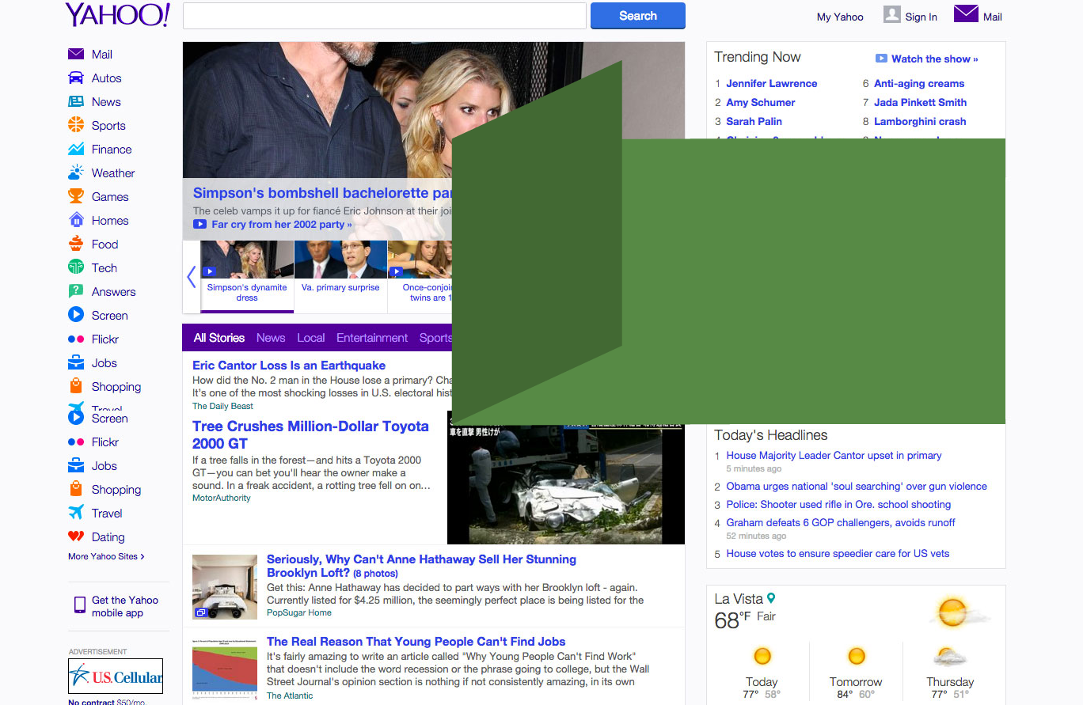This screenshot has height=705, width=1083.
Task: Open The Real Reason Young People Can't Find Jobs
Action: coord(416,642)
